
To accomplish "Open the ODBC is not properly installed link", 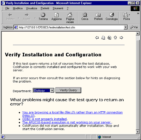I will click(x=44, y=119).
